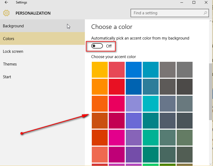Viewport: 213px width, 166px height.
Task: Choose the bright blue swatch in first row
Action: tap(134, 70)
